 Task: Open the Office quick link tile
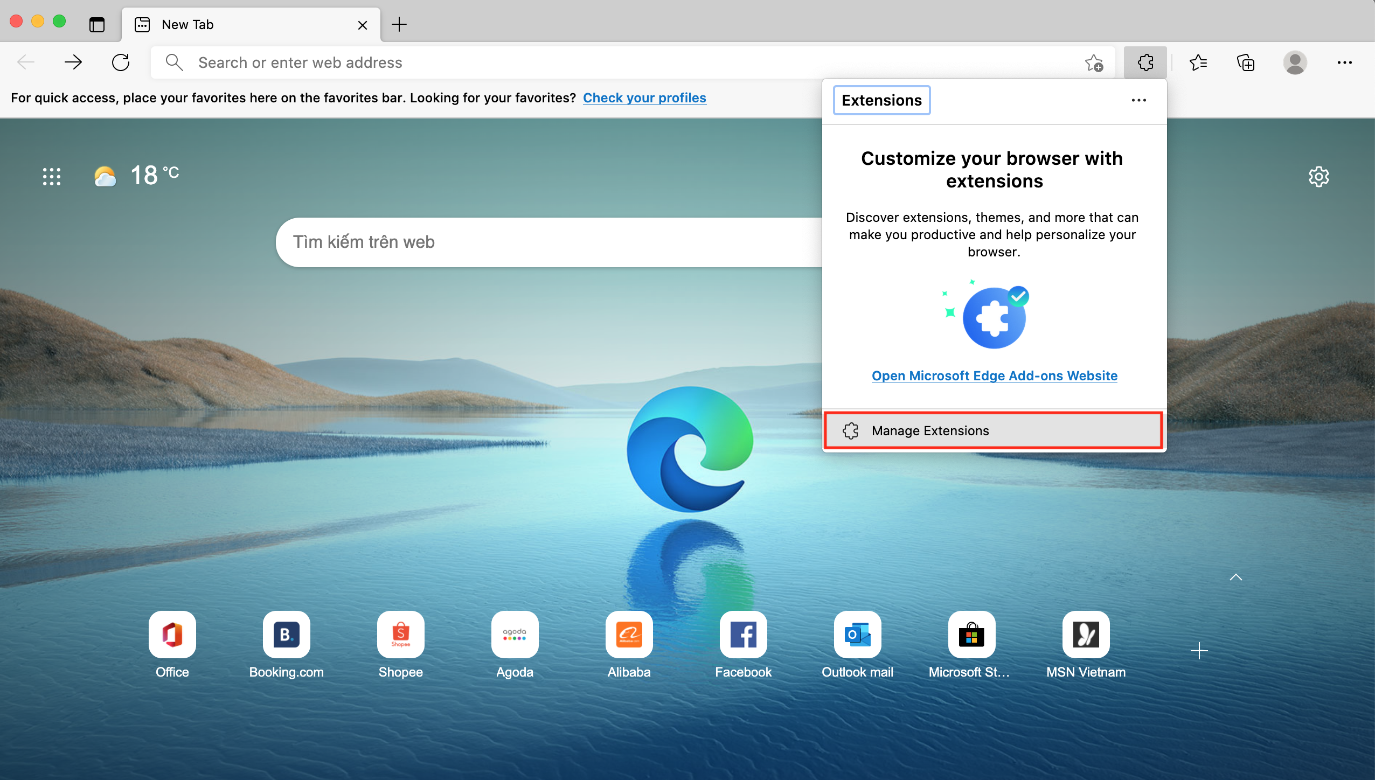(x=172, y=645)
